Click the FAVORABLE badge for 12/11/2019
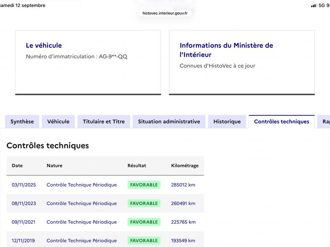The width and height of the screenshot is (330, 247). [x=144, y=240]
